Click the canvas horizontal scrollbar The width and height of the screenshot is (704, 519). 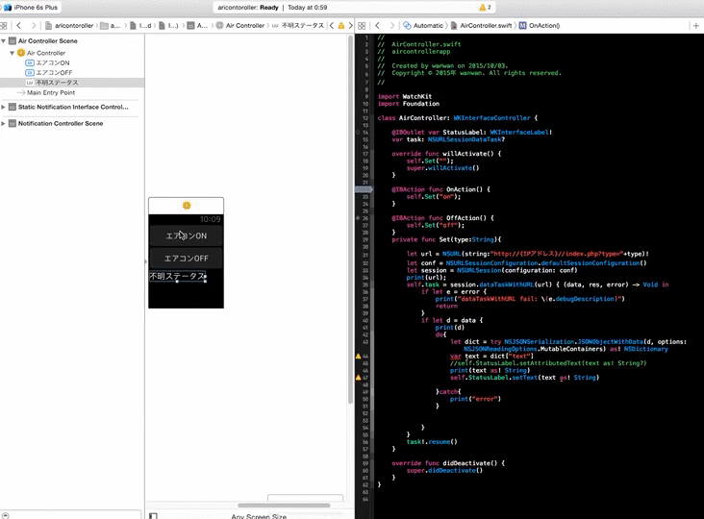coord(284,506)
